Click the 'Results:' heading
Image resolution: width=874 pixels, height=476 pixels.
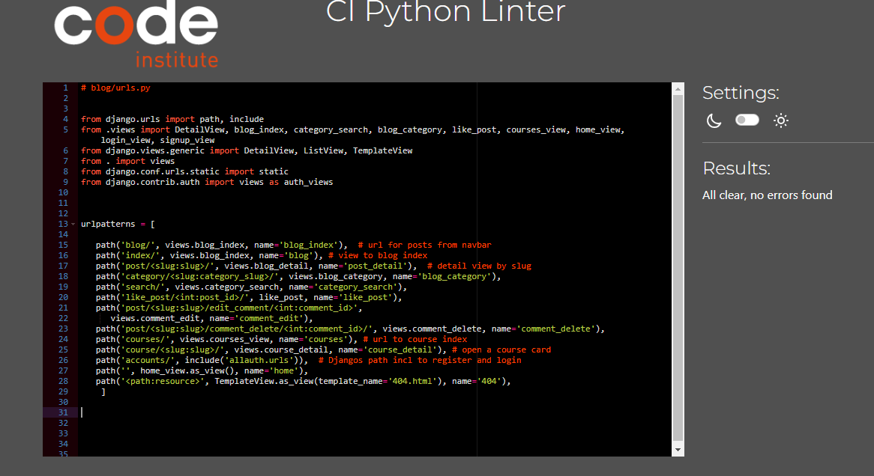736,168
